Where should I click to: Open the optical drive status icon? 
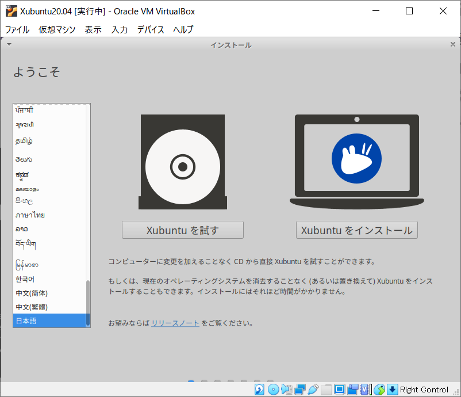[x=272, y=390]
